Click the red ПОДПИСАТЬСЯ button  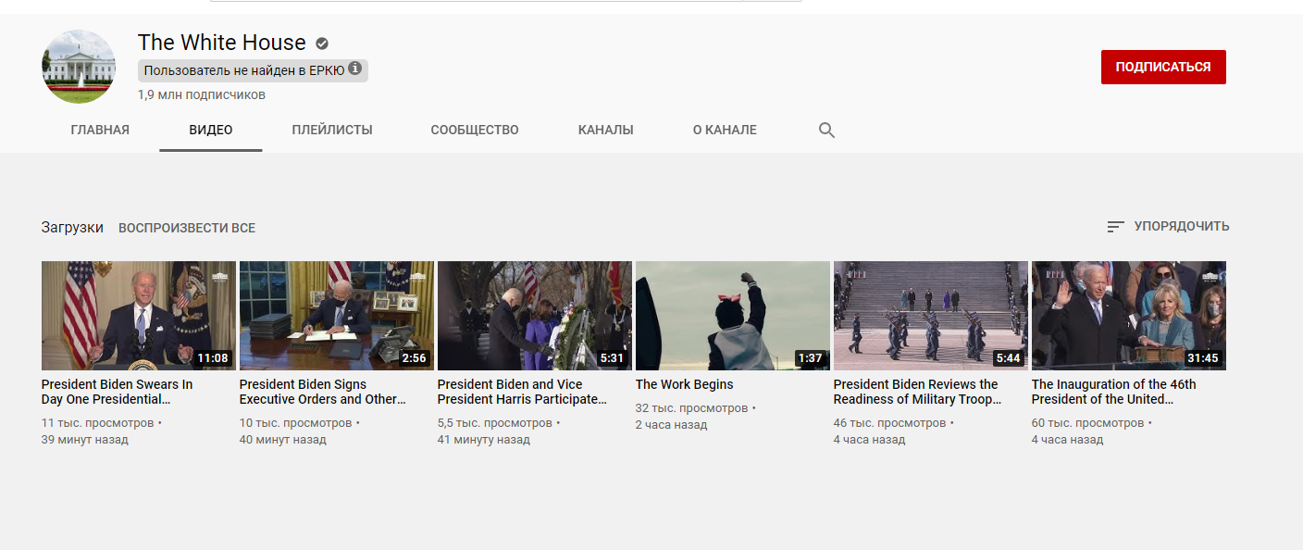point(1163,68)
